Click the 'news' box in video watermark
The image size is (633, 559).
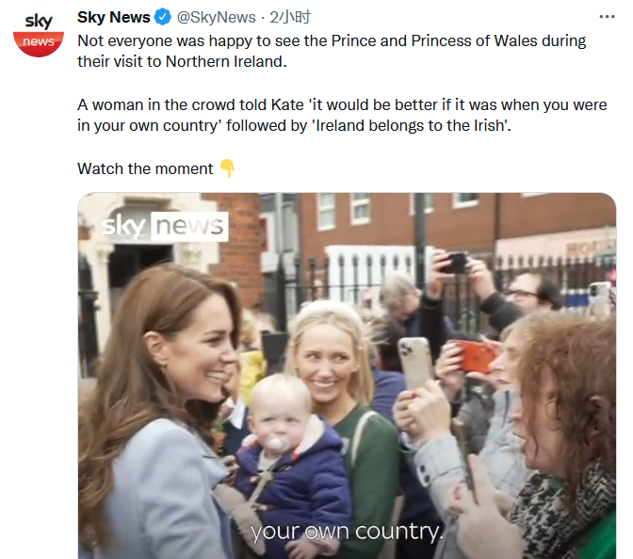coord(188,226)
